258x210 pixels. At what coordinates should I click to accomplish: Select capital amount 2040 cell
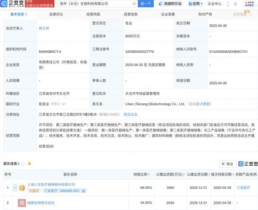tap(170, 203)
